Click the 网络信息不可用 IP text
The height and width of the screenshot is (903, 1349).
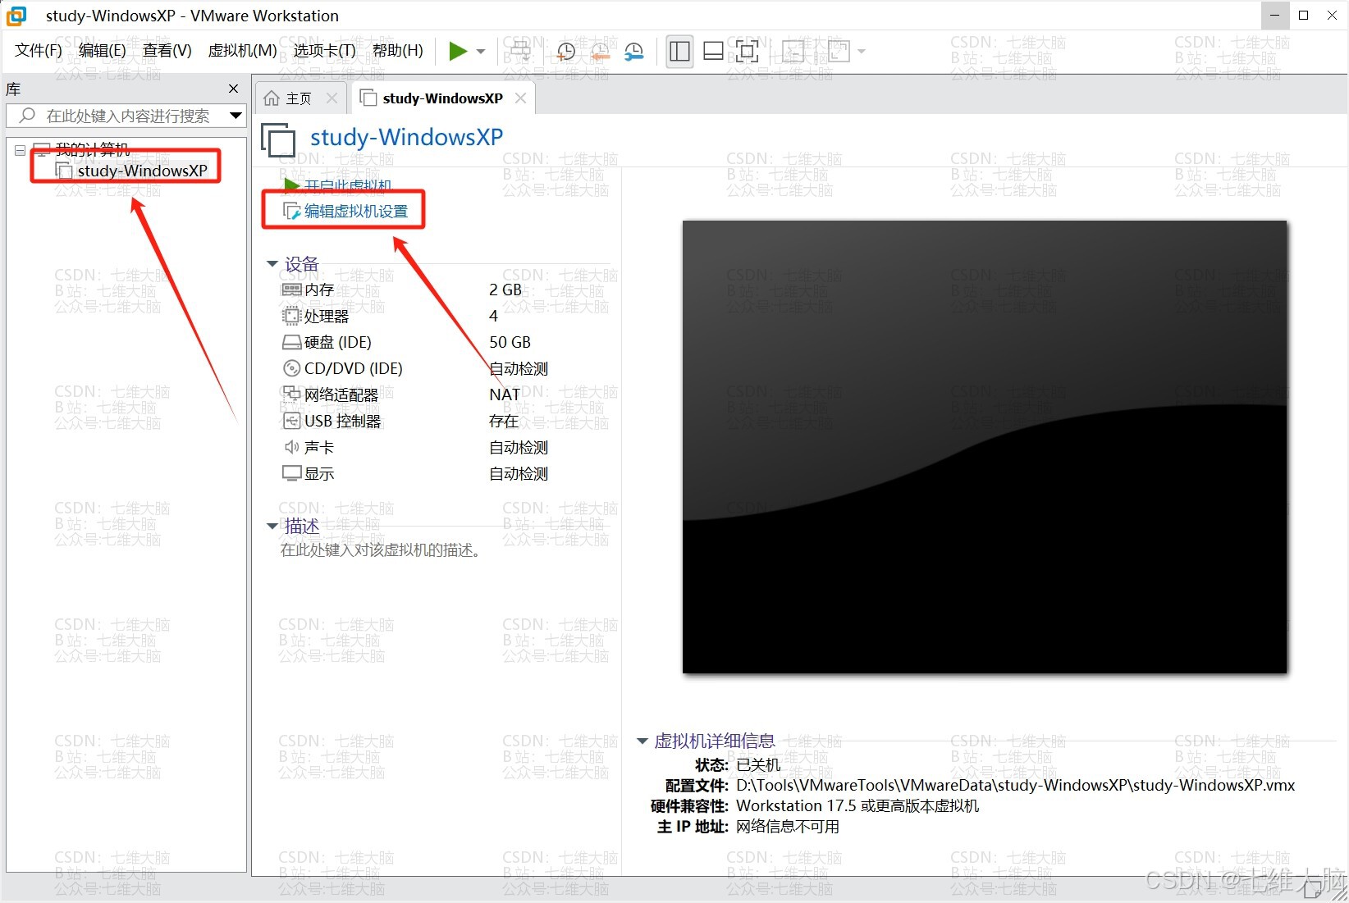(x=788, y=826)
